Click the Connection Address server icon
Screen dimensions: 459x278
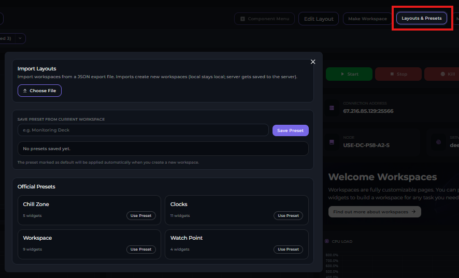pos(332,108)
